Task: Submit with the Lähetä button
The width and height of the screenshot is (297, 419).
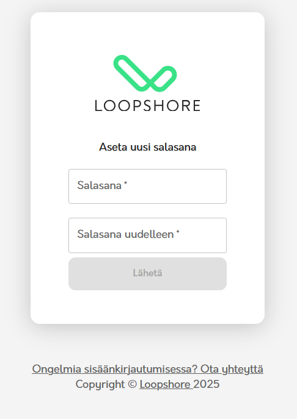Action: click(x=147, y=274)
